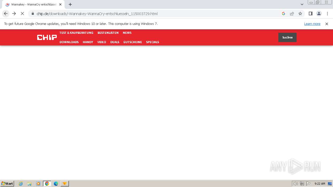The width and height of the screenshot is (333, 187).
Task: Show desktop via tray monitor icon
Action: [x=330, y=184]
